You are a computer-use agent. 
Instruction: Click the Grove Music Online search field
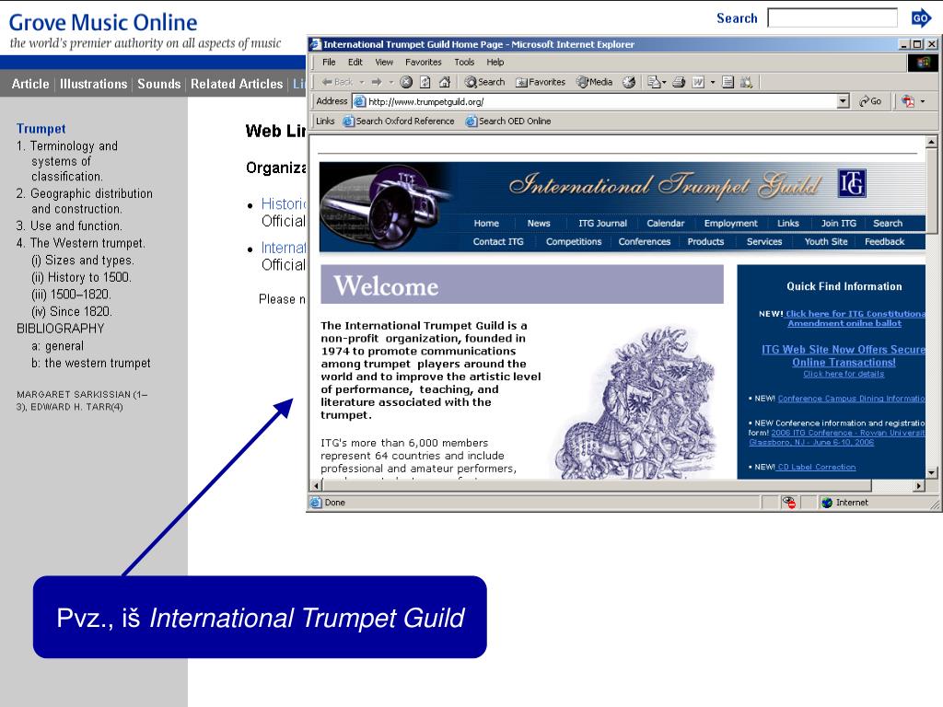[832, 18]
